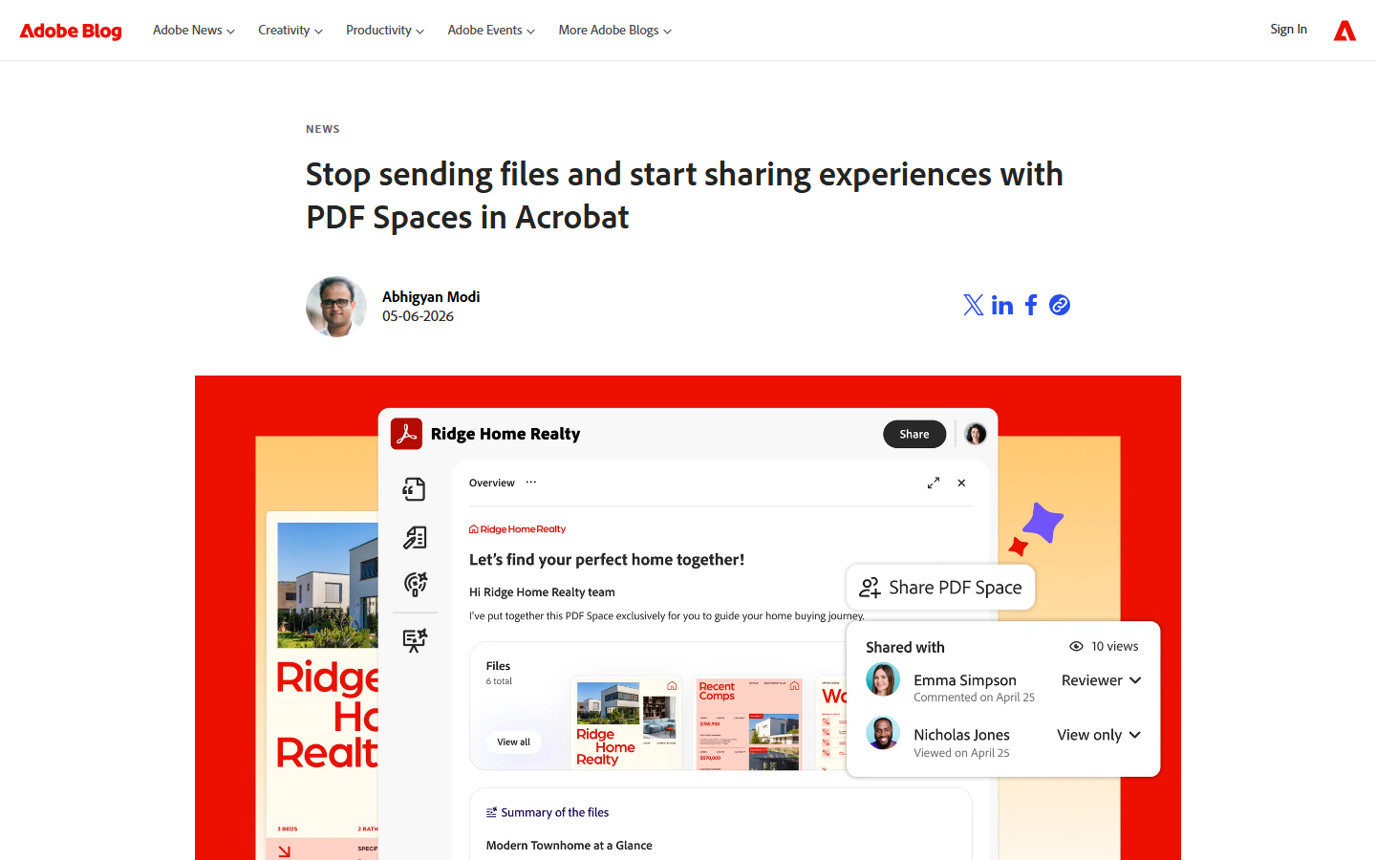Open the Creativity dropdown menu
The image size is (1376, 860).
click(x=290, y=31)
